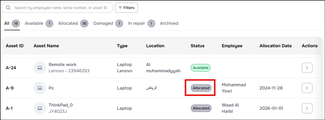Expand actions menu for asset A-1

coord(307,108)
